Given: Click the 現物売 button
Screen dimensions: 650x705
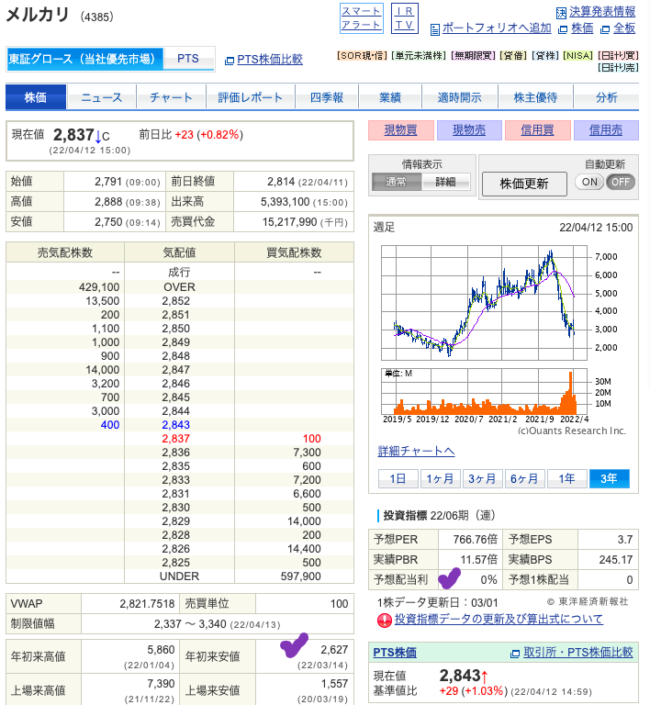Looking at the screenshot, I should click(469, 130).
